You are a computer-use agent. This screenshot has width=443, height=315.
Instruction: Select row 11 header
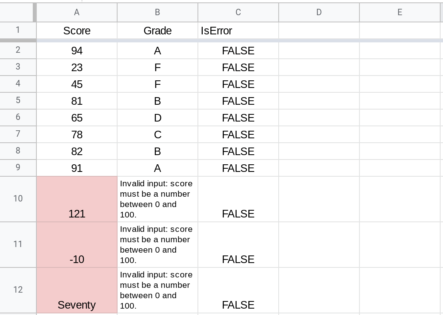(x=18, y=244)
